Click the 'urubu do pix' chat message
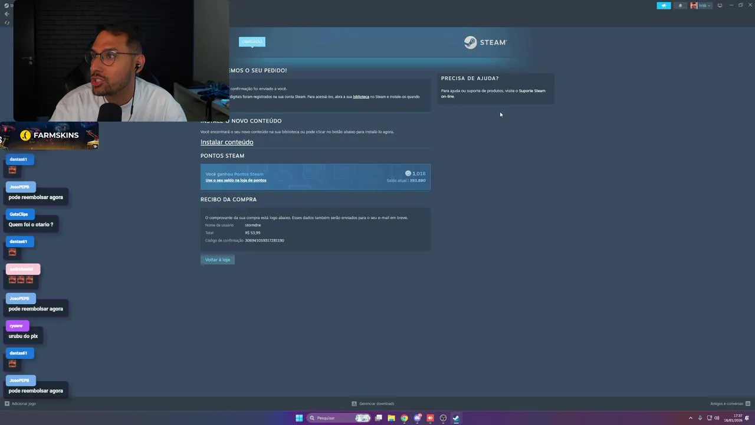Image resolution: width=755 pixels, height=425 pixels. click(x=23, y=336)
